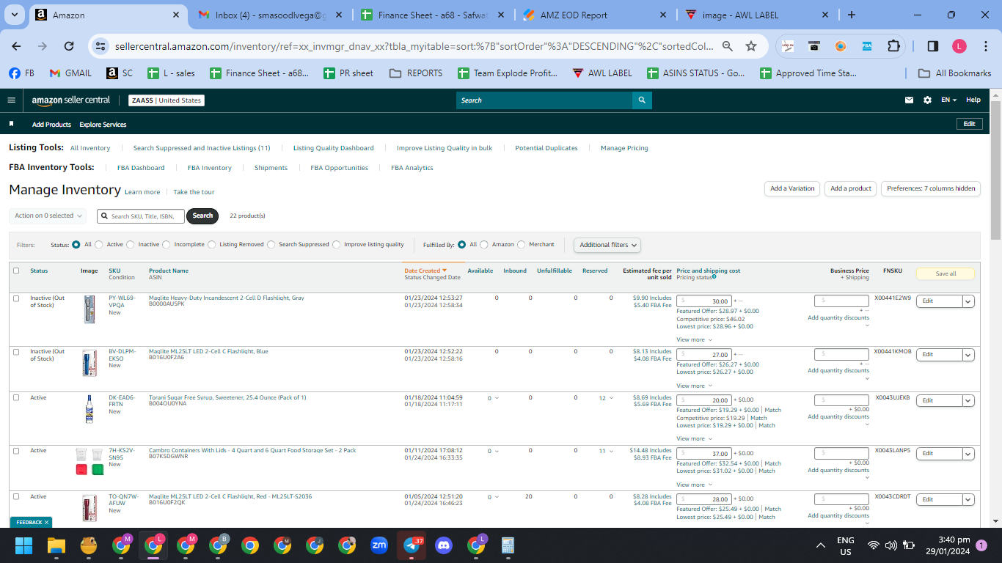
Task: Open the Discord taskbar icon
Action: [x=444, y=545]
